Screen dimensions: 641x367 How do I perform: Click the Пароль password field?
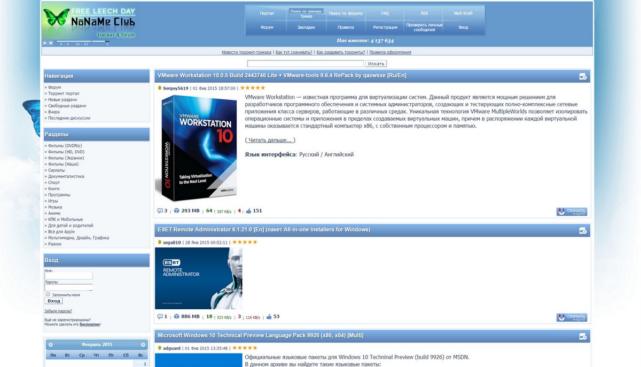coord(68,287)
